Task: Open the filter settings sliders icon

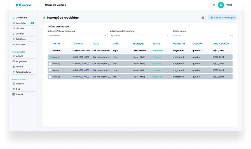Action: [x=203, y=18]
